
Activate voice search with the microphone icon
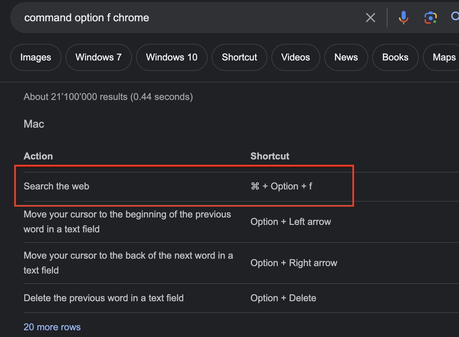403,17
